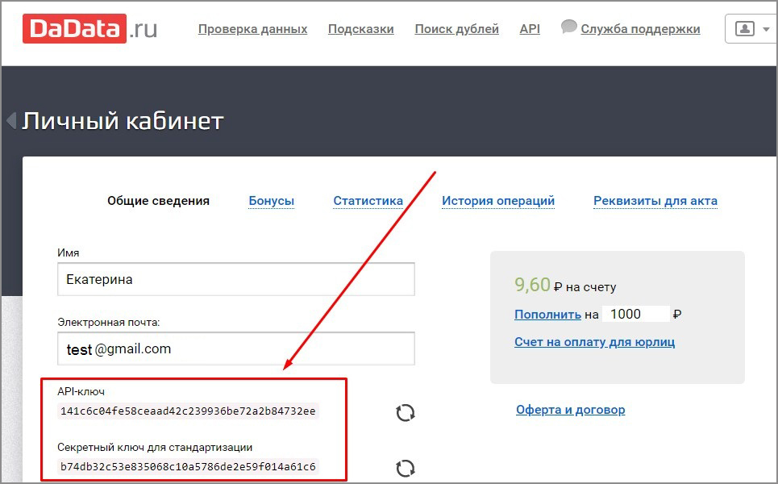Viewport: 778px width, 484px height.
Task: View Оферта и договор
Action: tap(572, 410)
